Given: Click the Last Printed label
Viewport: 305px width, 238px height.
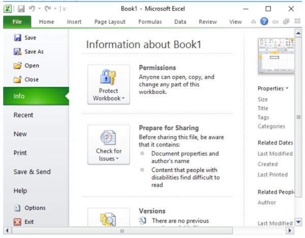Looking at the screenshot, I should [x=272, y=175].
